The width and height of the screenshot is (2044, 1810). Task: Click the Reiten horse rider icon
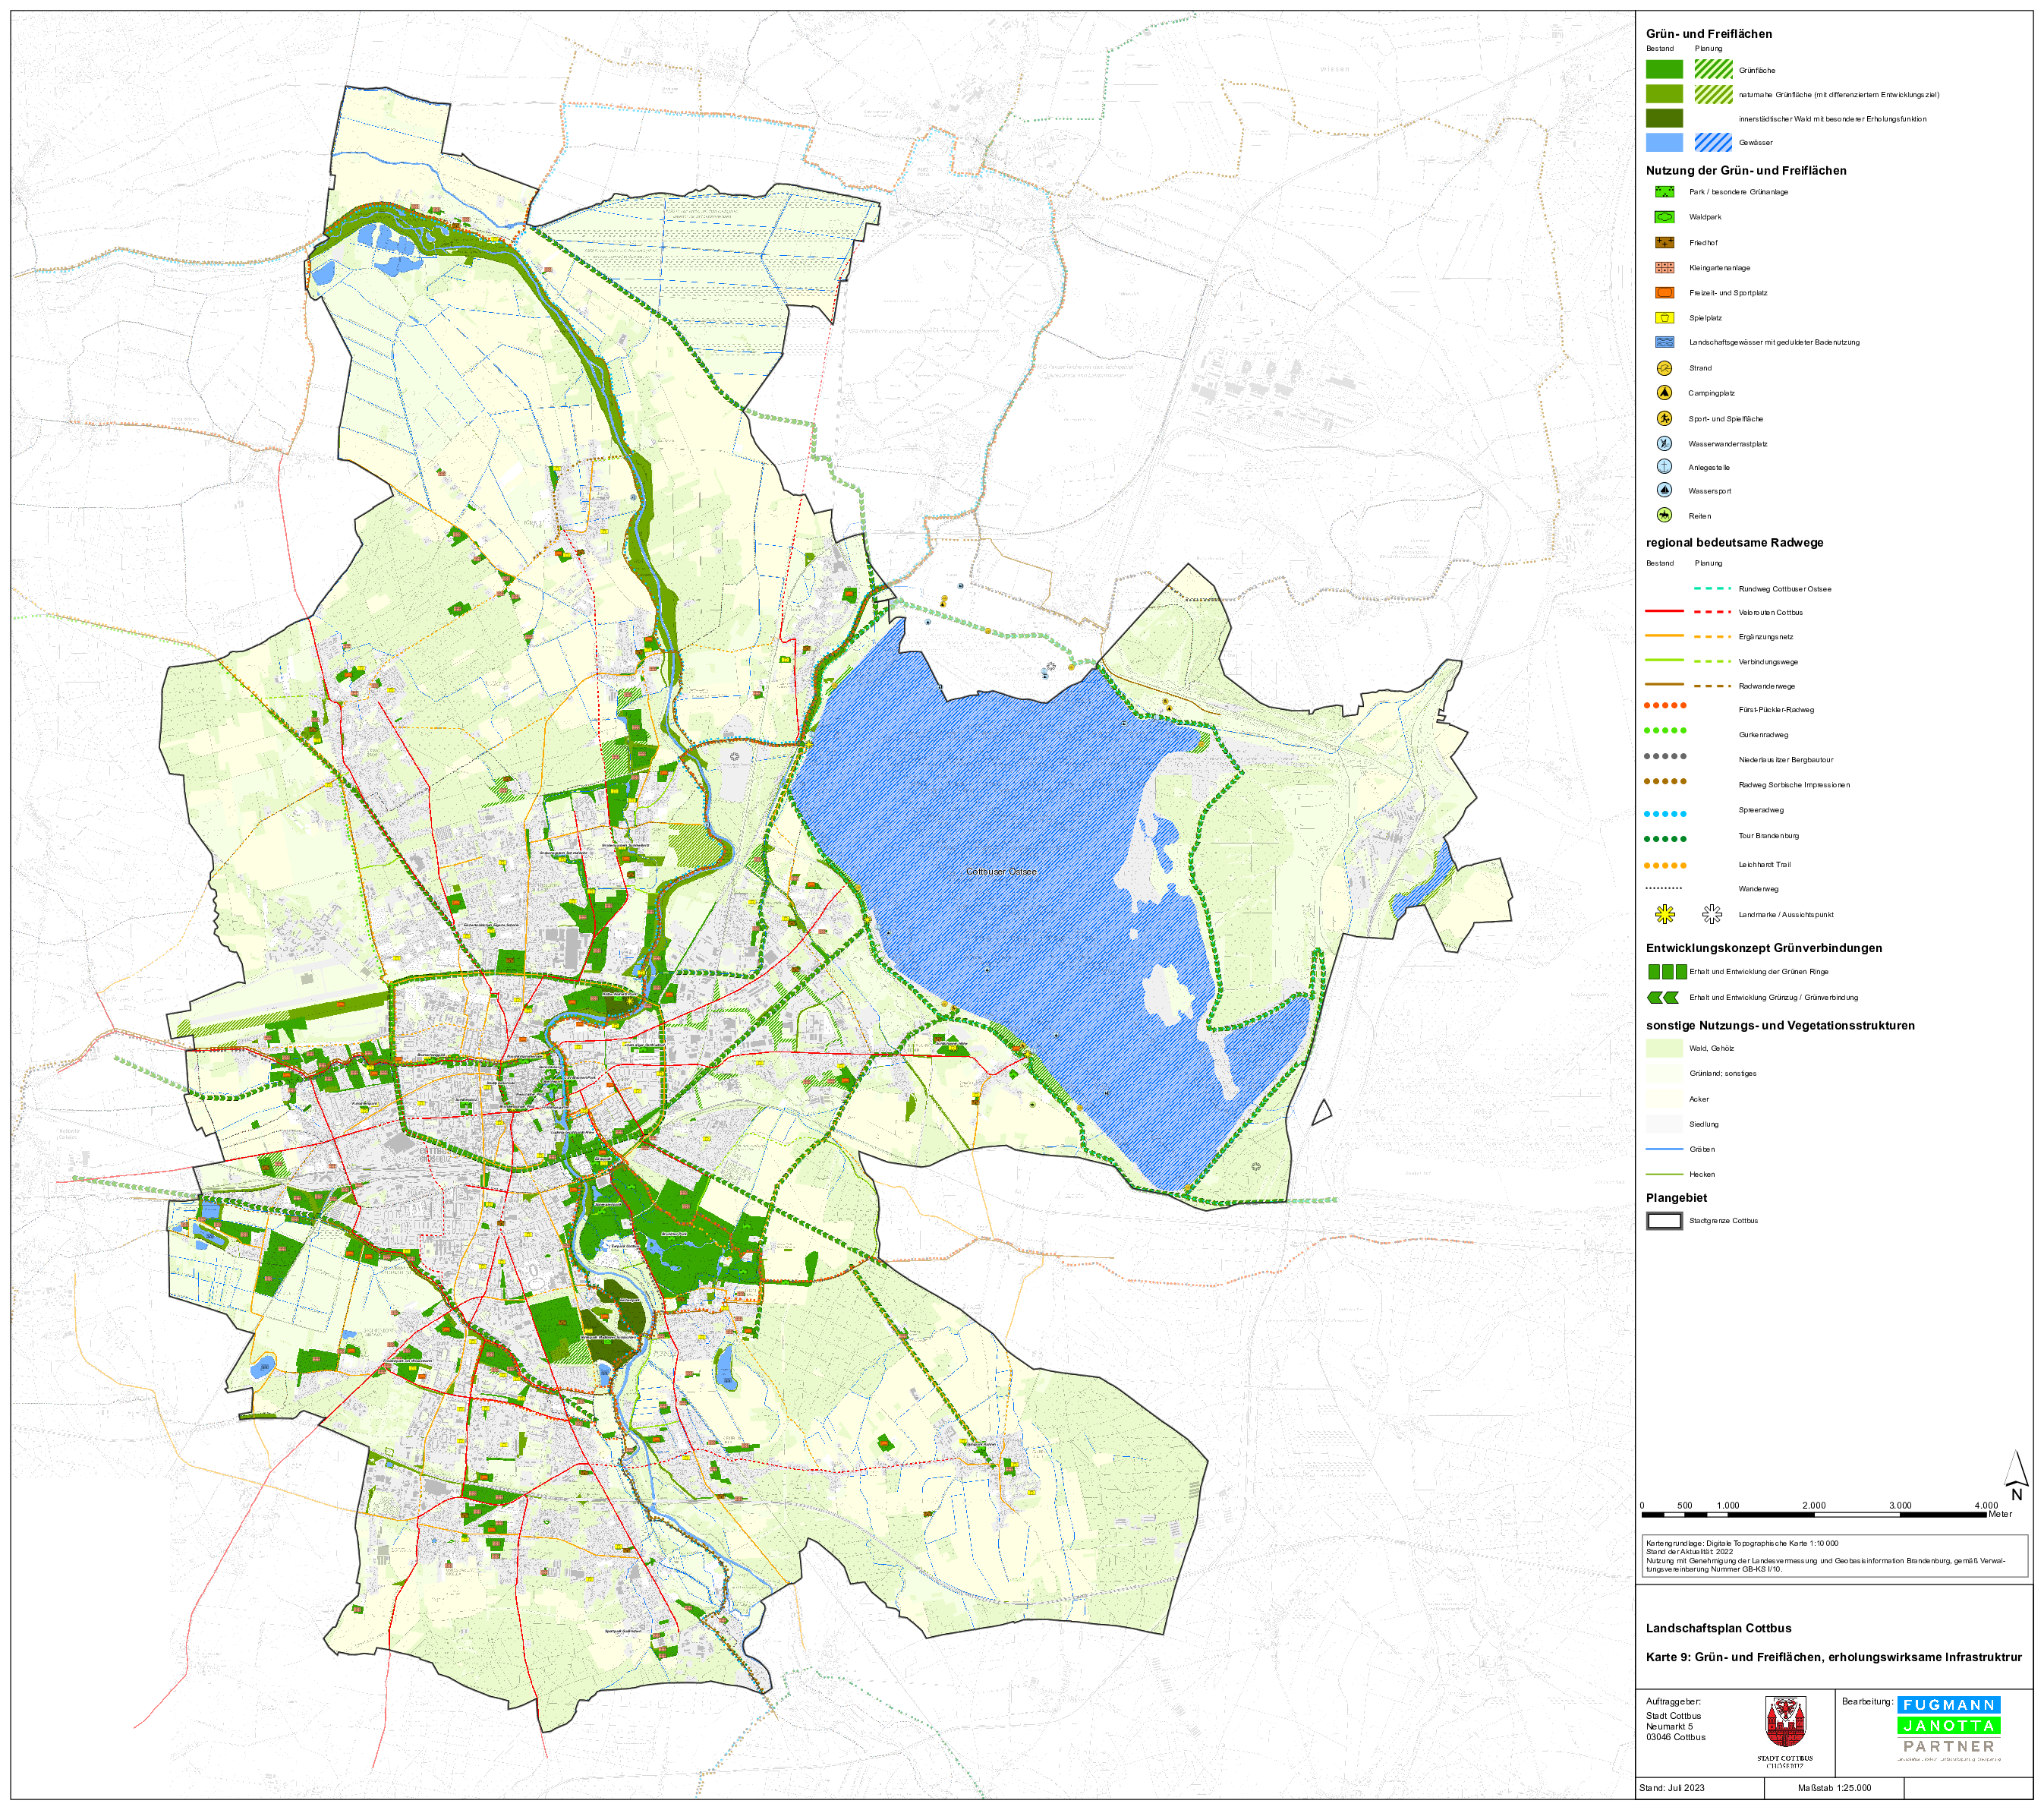[x=1664, y=516]
